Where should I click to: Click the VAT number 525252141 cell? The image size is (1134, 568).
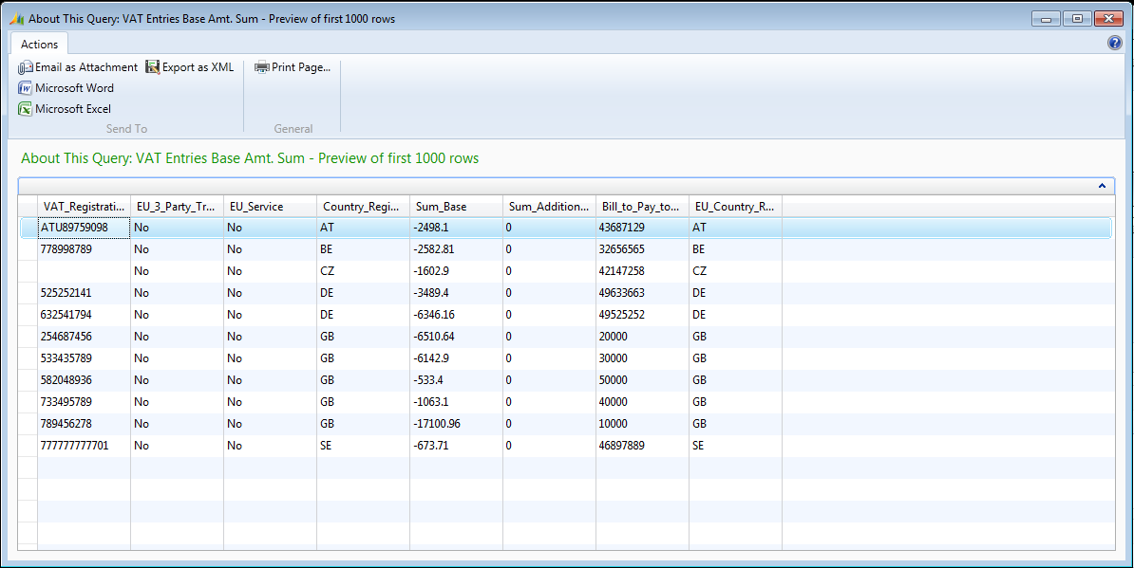[84, 293]
